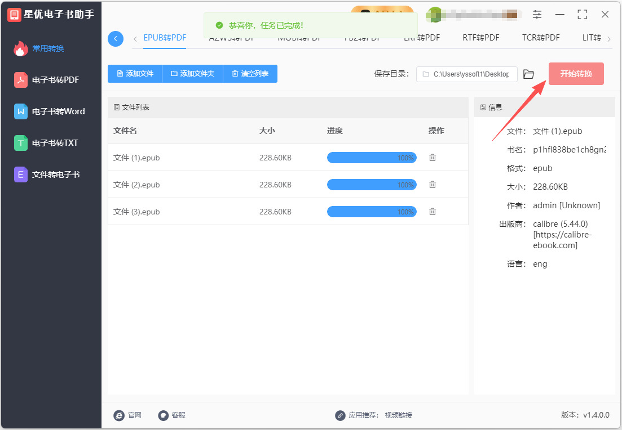Select the 电子书转PDF red icon

21,79
